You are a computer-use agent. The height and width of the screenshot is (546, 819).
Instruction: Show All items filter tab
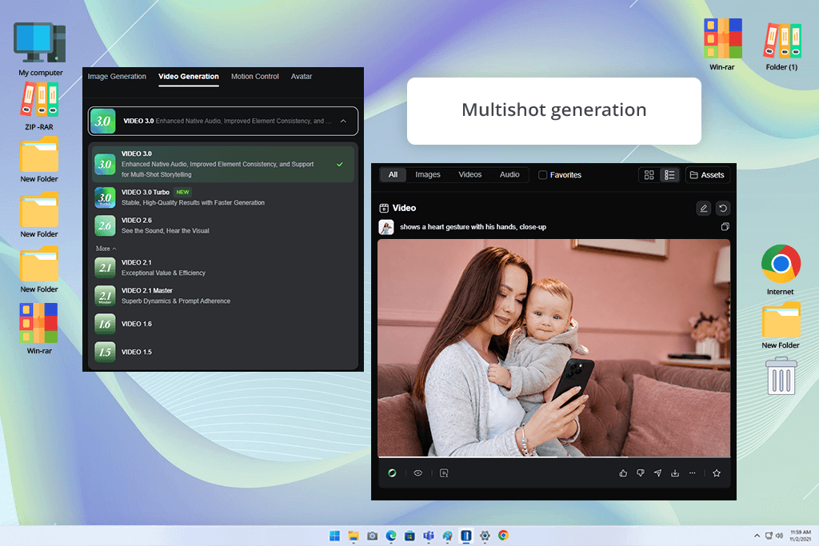[x=393, y=175]
